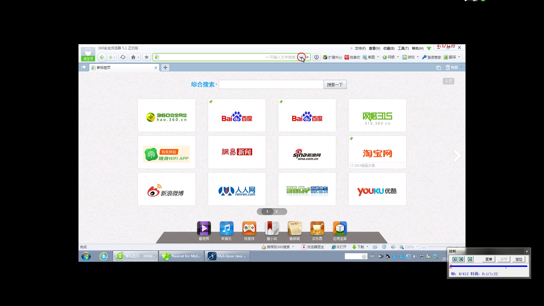This screenshot has height=306, width=544.
Task: Click the Windows Start orb
Action: pos(86,256)
